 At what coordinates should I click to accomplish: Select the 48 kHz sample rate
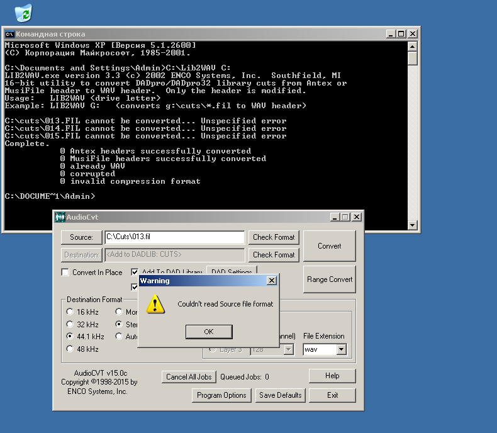pyautogui.click(x=70, y=349)
